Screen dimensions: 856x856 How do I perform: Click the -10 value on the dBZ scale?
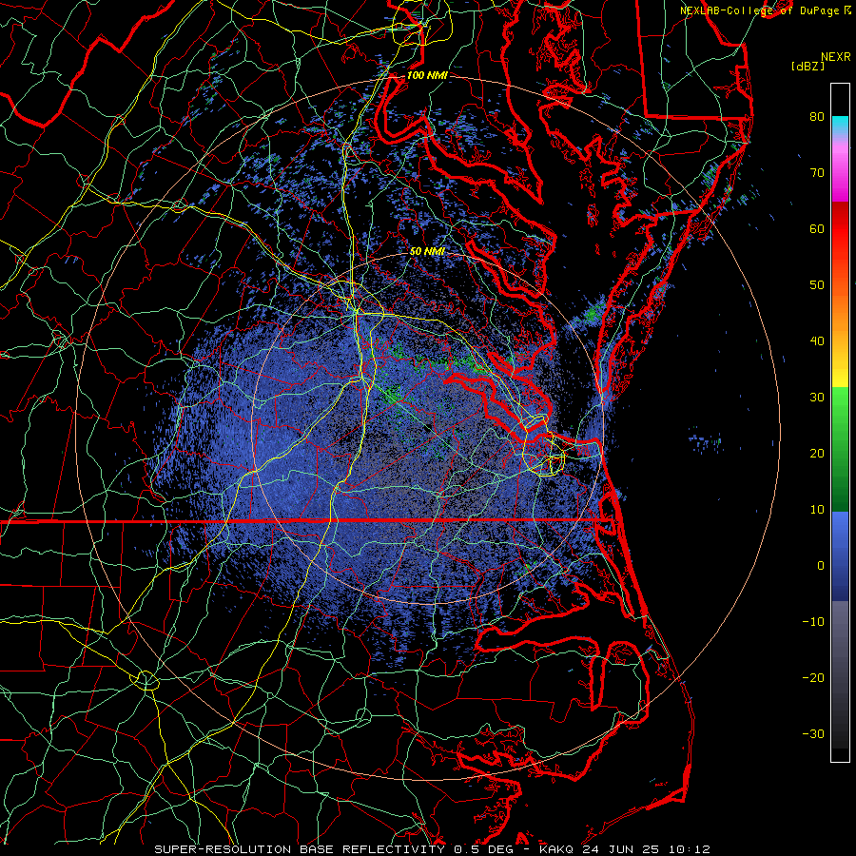(813, 622)
